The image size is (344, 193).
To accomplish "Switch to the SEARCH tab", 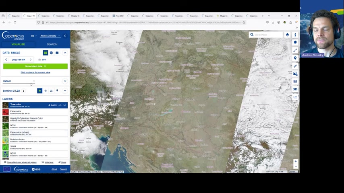I will (x=52, y=44).
